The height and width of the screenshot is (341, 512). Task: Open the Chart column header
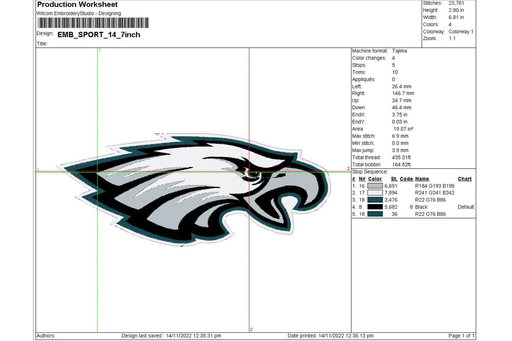pos(465,179)
